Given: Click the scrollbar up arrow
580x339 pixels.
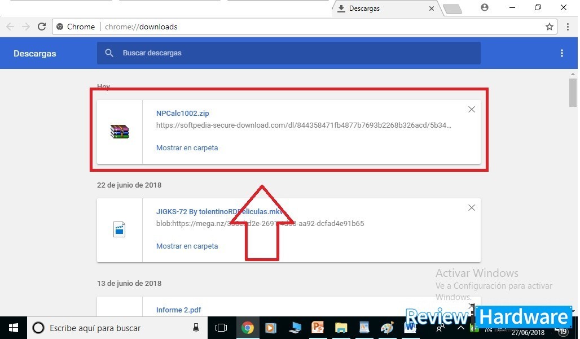Looking at the screenshot, I should click(x=573, y=74).
